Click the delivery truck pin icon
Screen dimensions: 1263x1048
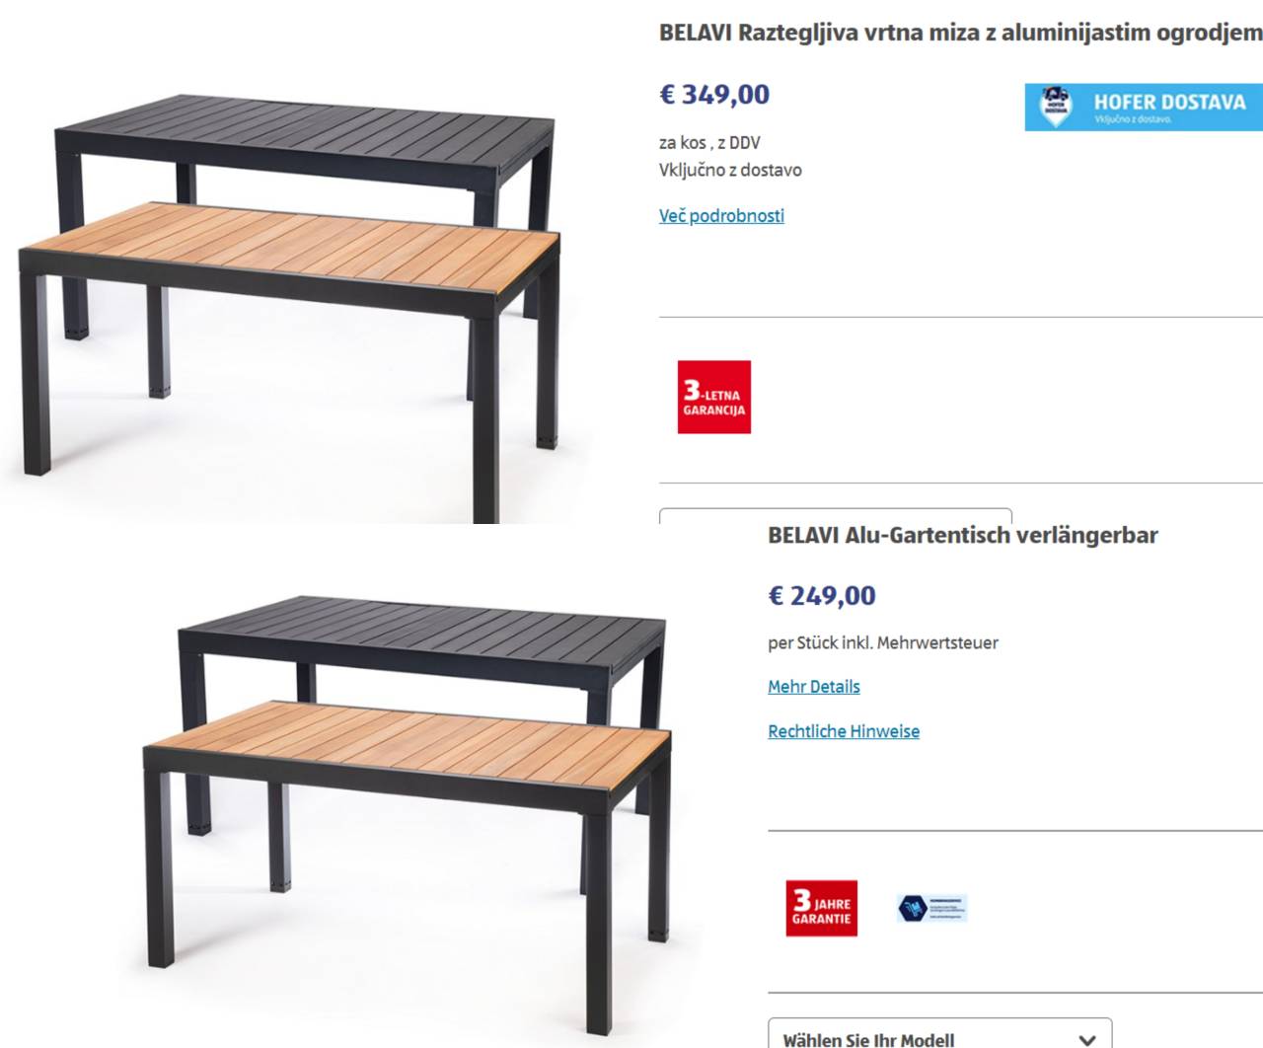pyautogui.click(x=1057, y=106)
